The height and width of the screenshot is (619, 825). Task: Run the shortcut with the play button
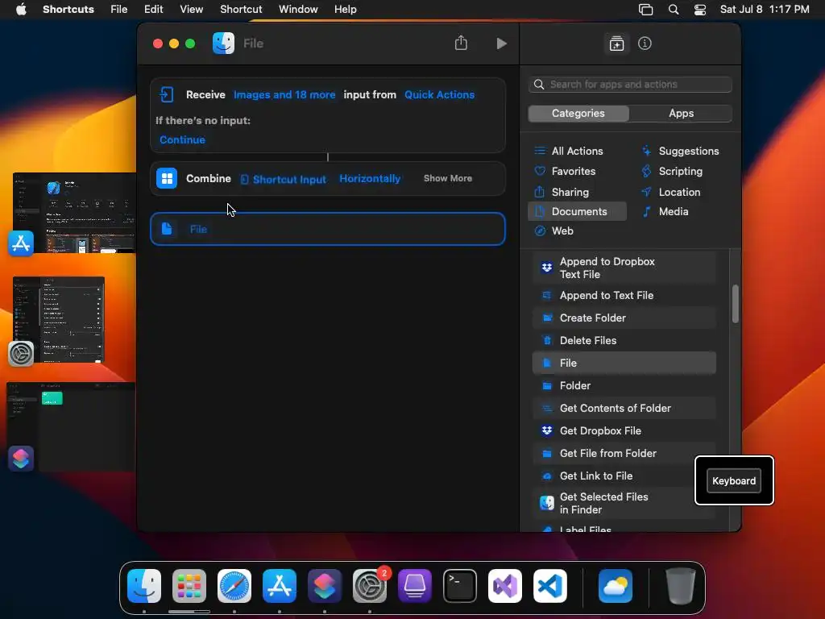coord(501,44)
